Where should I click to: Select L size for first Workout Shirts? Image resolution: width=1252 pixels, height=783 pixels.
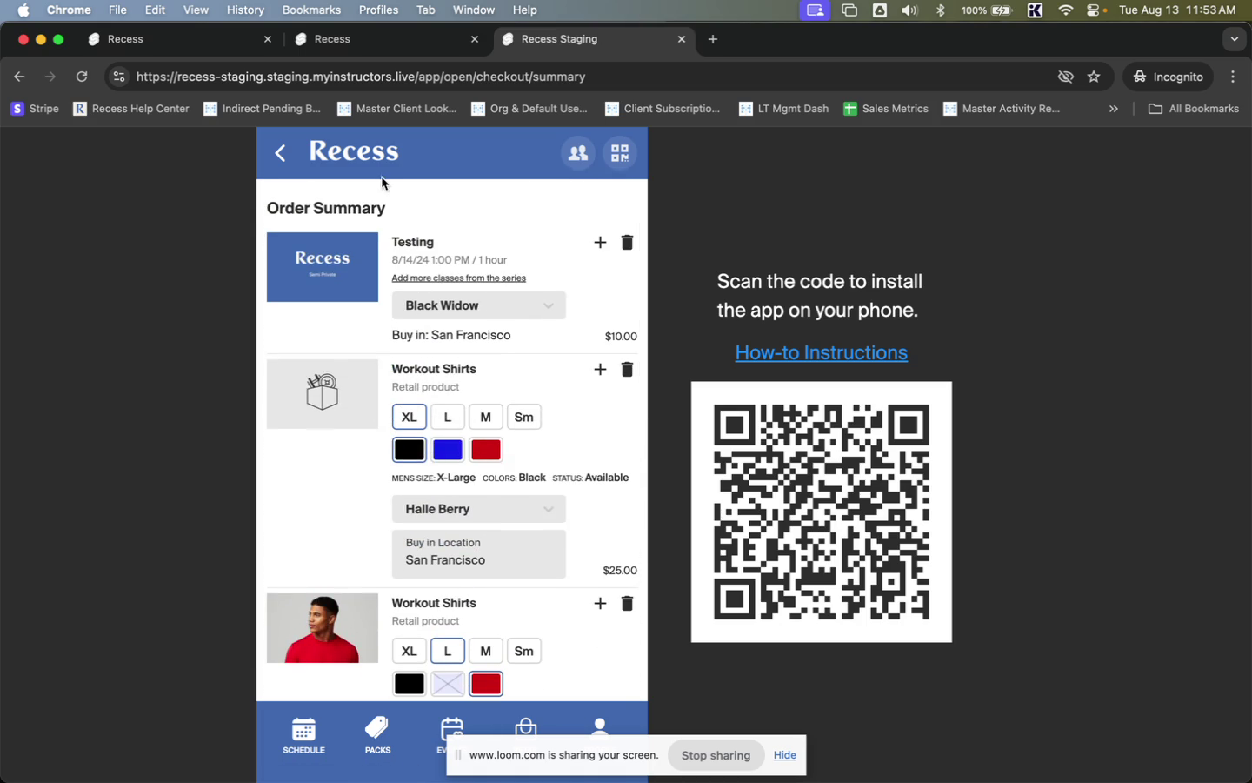coord(448,418)
